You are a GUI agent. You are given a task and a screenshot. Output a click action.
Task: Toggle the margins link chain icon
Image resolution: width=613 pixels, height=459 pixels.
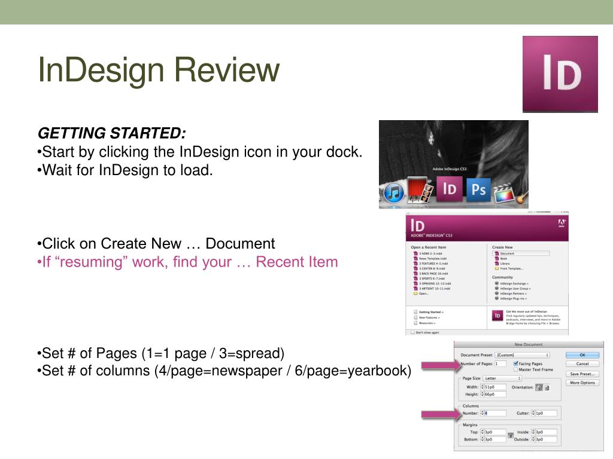(510, 436)
